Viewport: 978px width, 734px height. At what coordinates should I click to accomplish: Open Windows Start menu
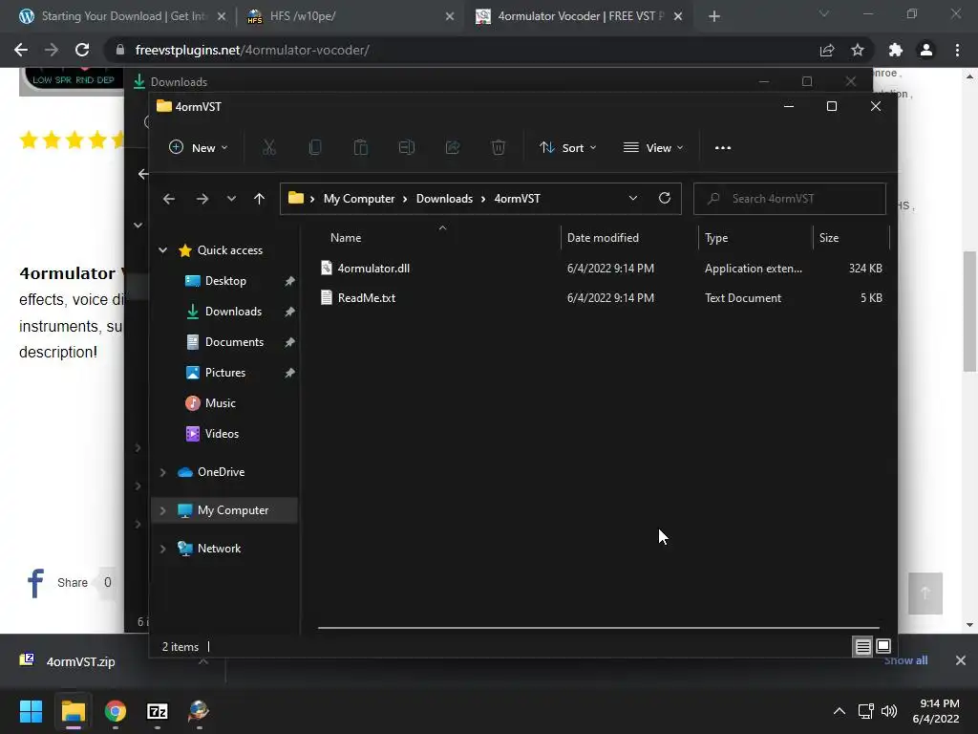[31, 711]
